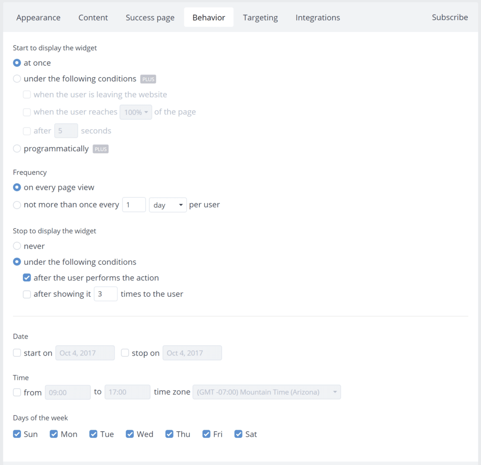The width and height of the screenshot is (481, 465).
Task: Click the PLUS badge next to programmatically
Action: (x=101, y=149)
